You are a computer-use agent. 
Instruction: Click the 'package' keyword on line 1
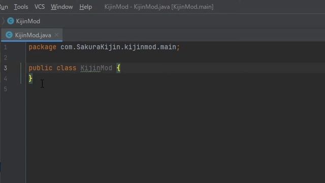[x=42, y=47]
